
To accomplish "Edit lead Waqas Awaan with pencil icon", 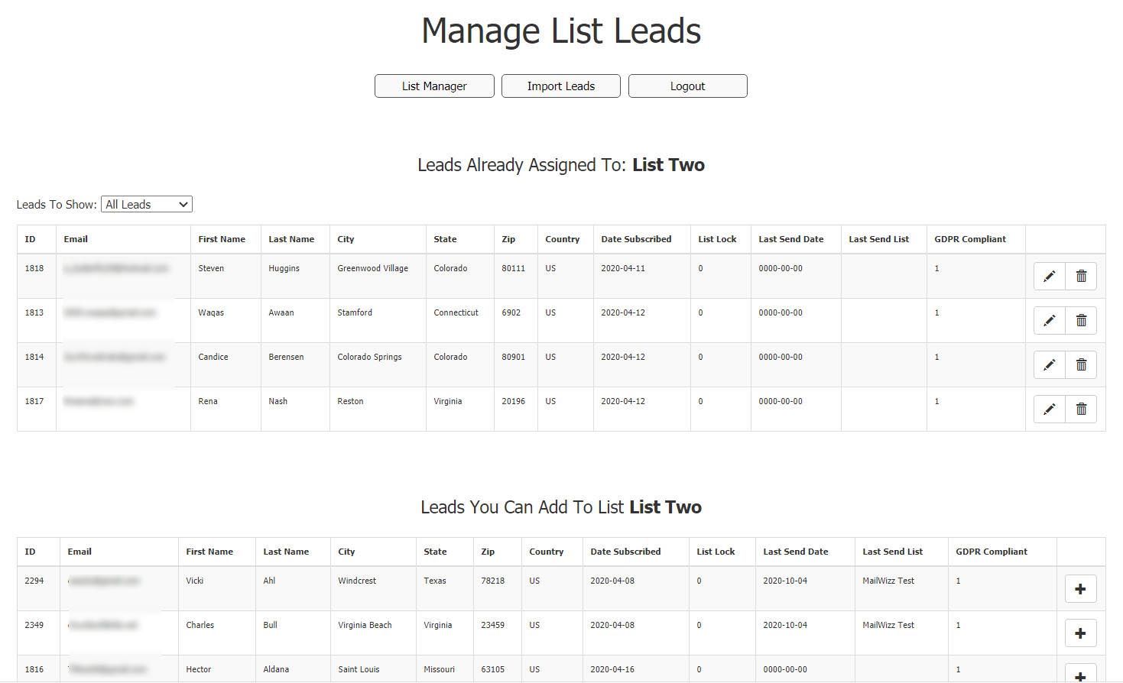I will pos(1049,321).
